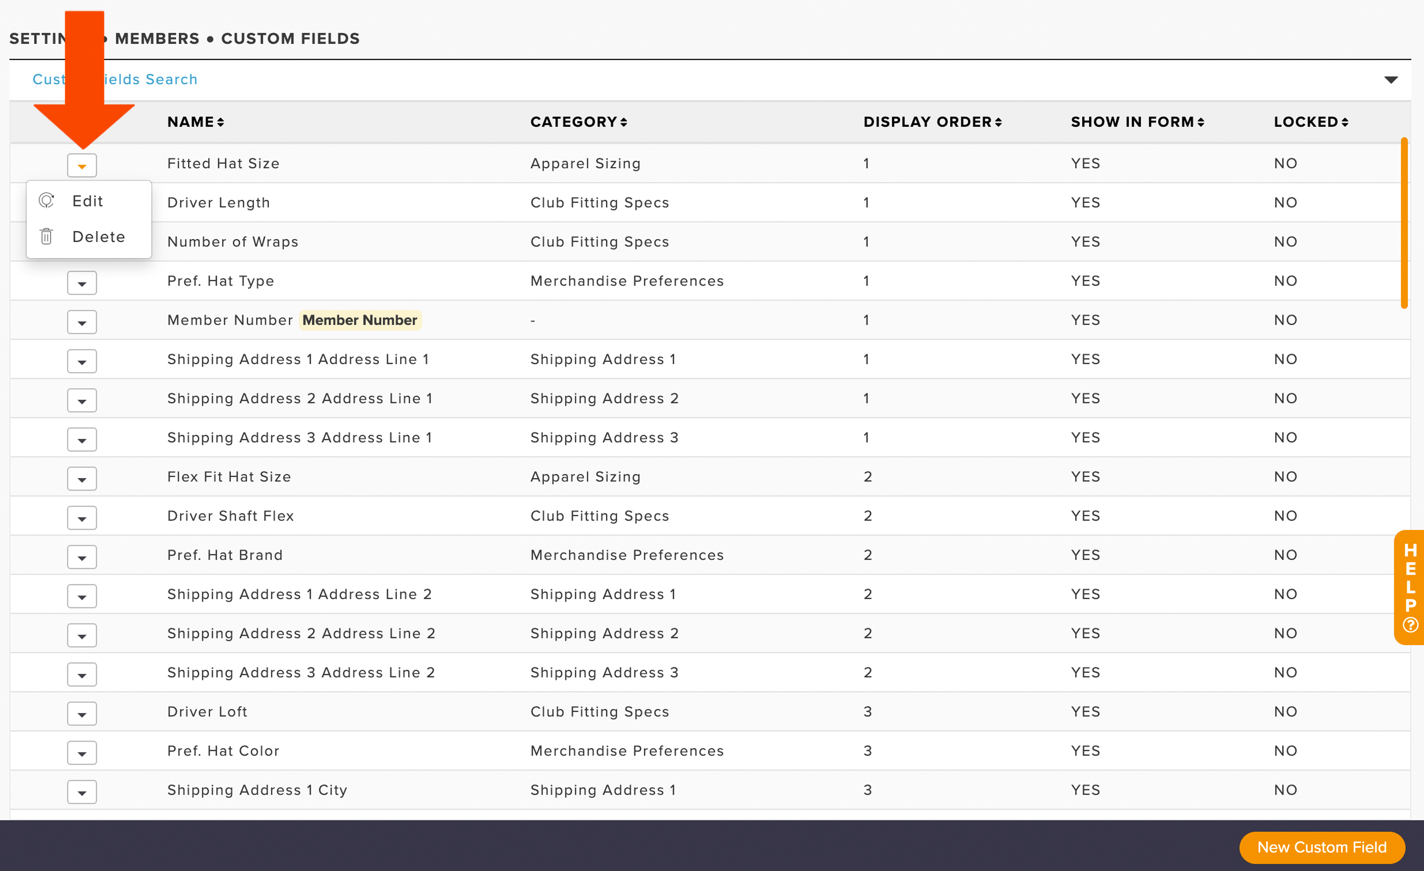Open dropdown for Shipping Address 3 Address Line 2
Image resolution: width=1424 pixels, height=871 pixels.
(x=82, y=675)
